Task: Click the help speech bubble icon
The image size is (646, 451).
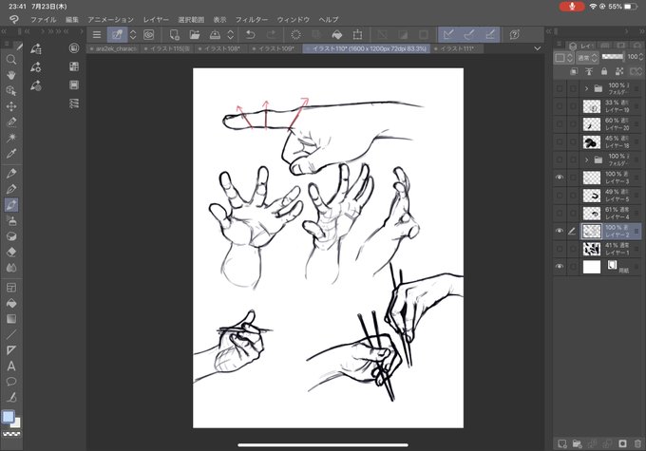Action: (514, 34)
